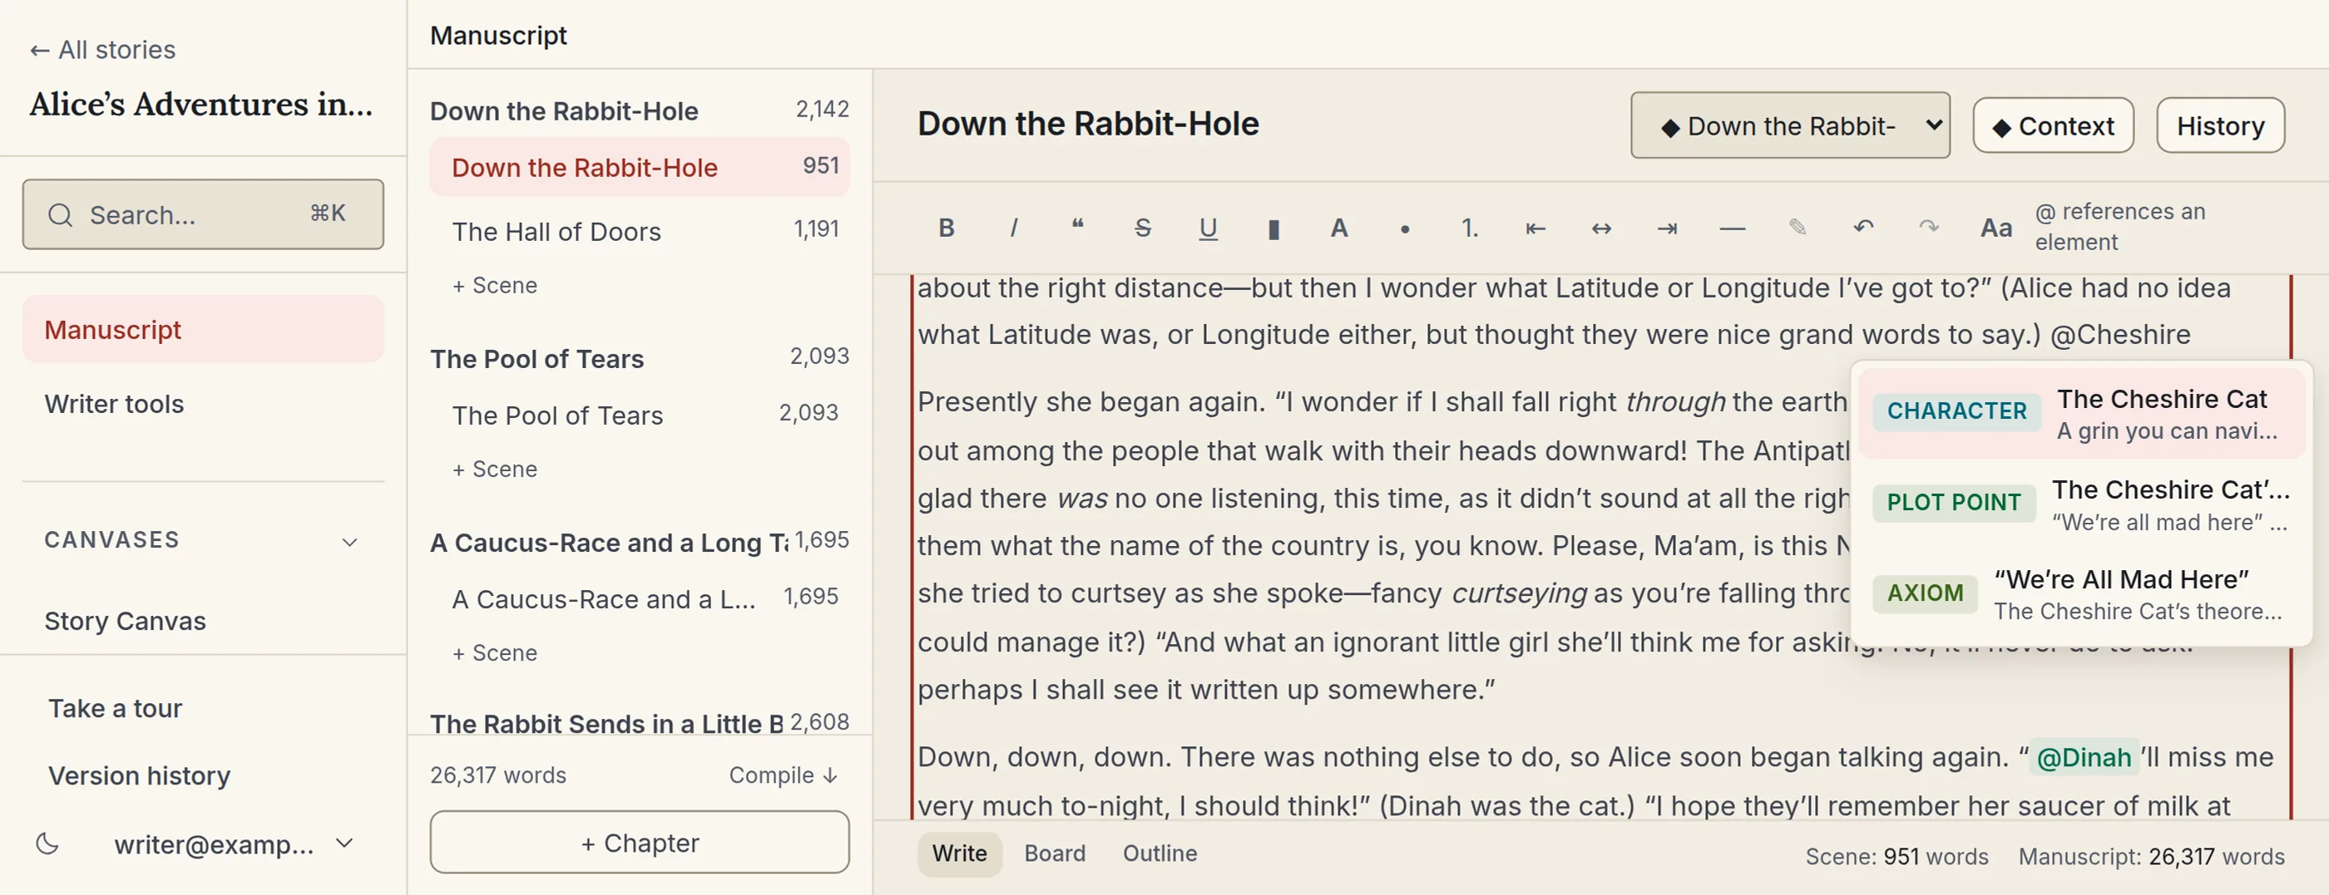Viewport: 2329px width, 895px height.
Task: Add a new Chapter
Action: click(639, 842)
